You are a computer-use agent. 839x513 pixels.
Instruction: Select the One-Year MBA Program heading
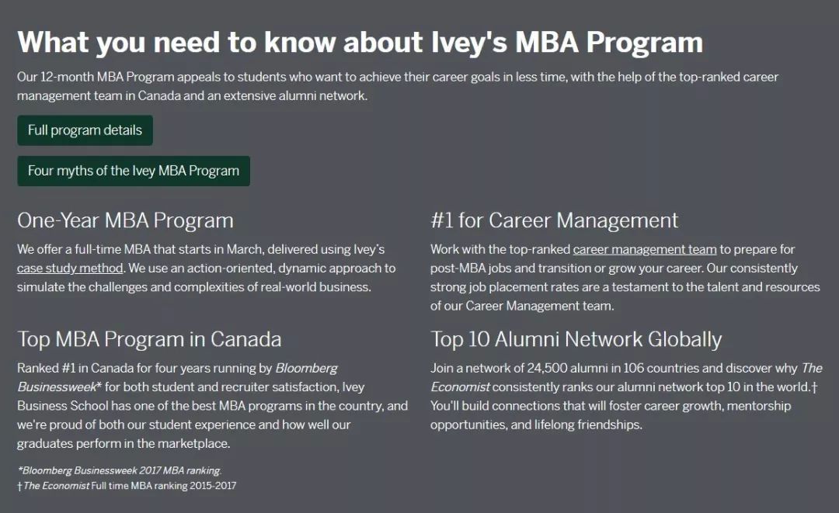coord(125,220)
